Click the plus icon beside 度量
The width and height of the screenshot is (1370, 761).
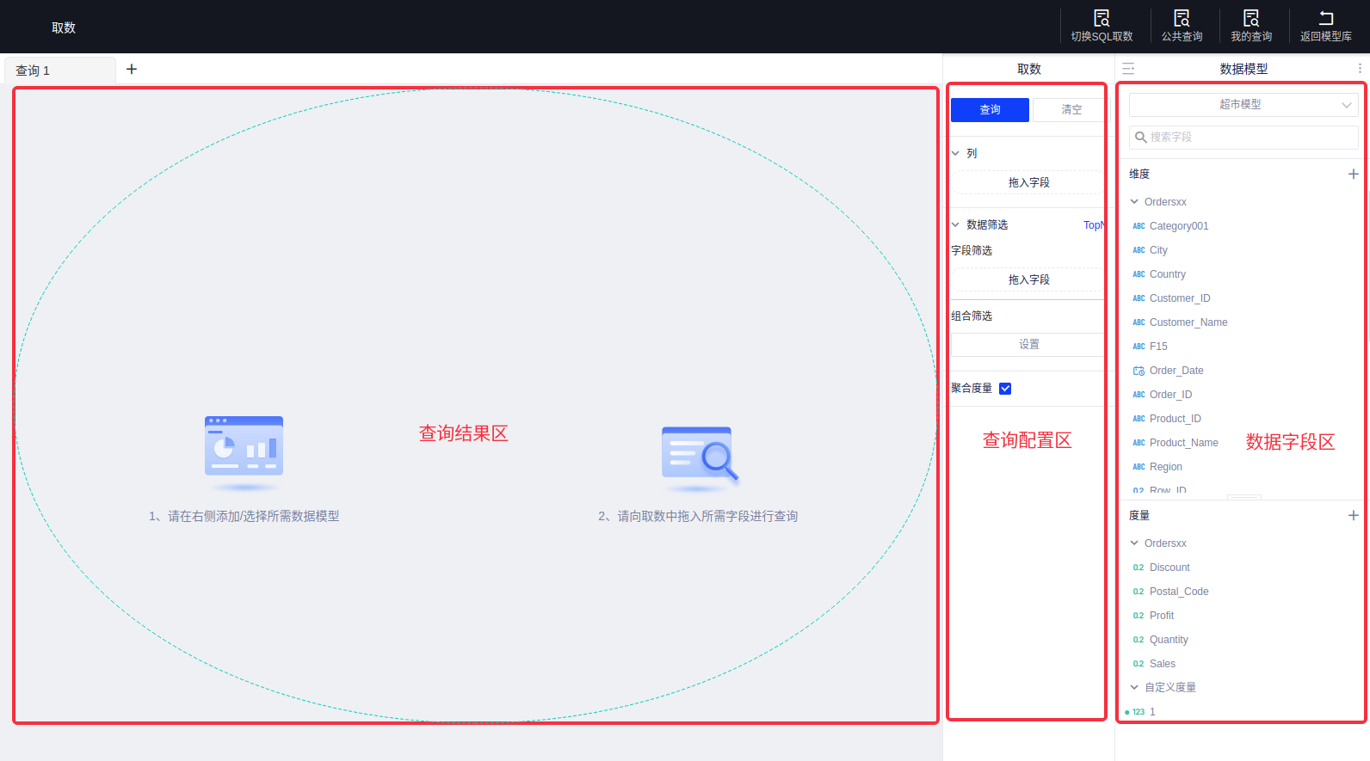pyautogui.click(x=1353, y=515)
